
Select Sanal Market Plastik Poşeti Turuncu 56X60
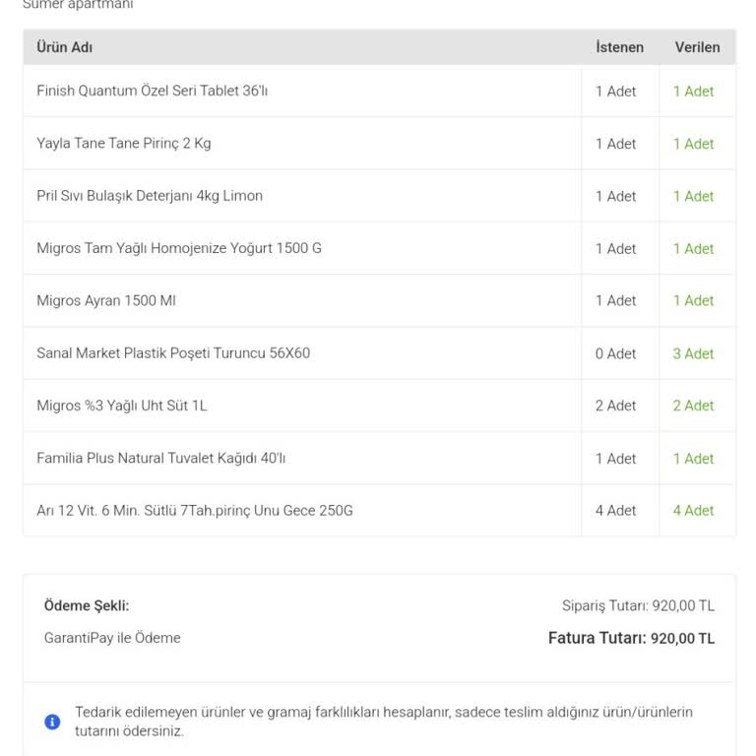173,353
